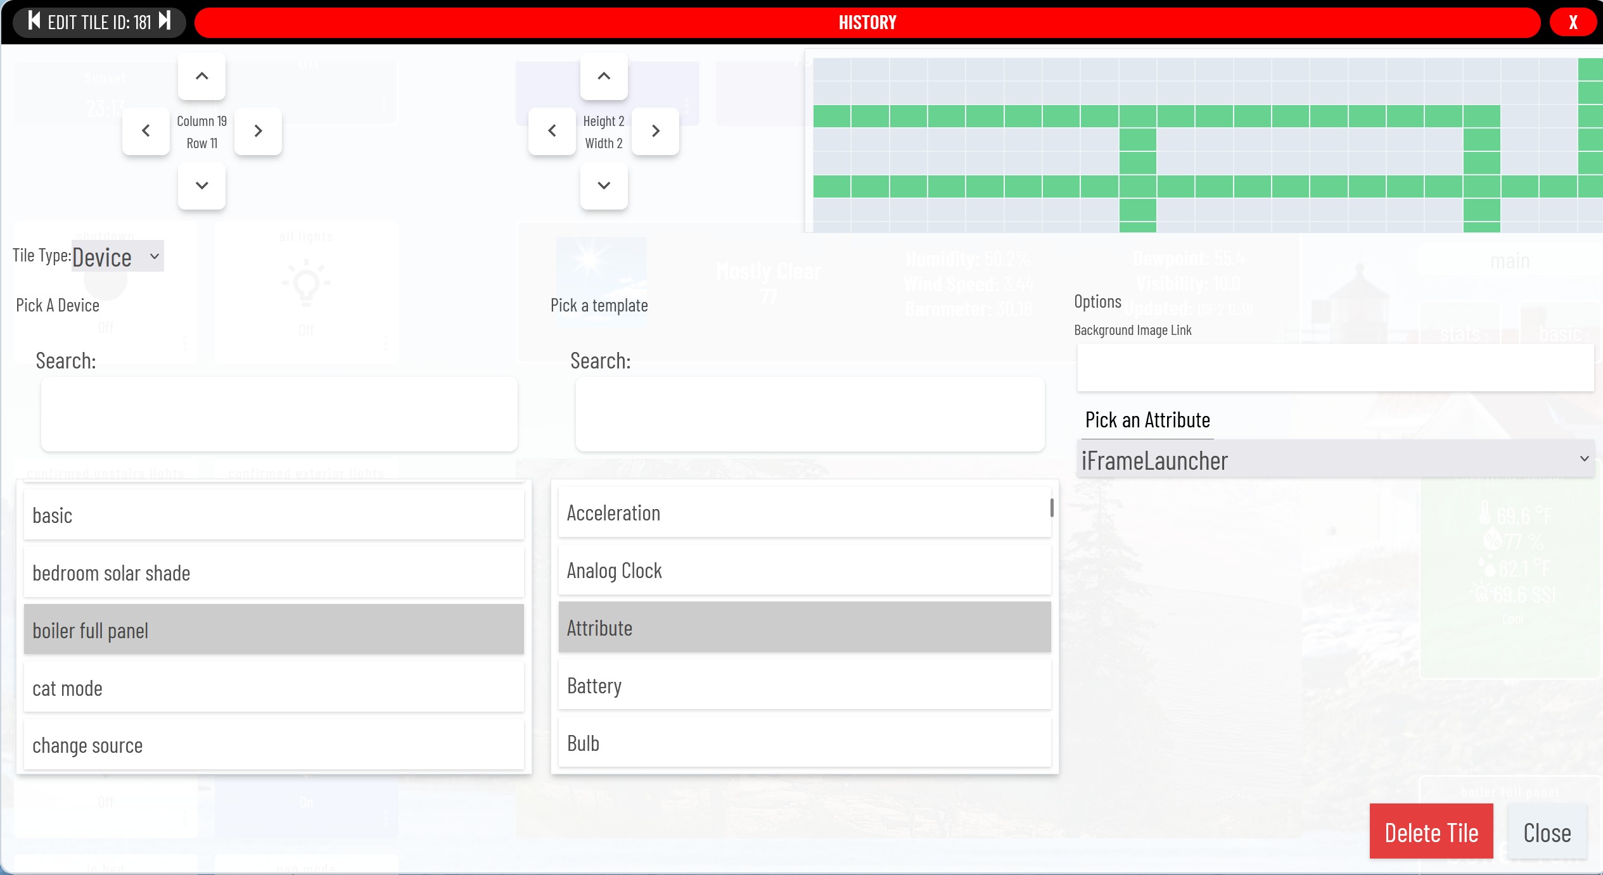Increase tile width with right arrow
Viewport: 1603px width, 875px height.
[656, 131]
